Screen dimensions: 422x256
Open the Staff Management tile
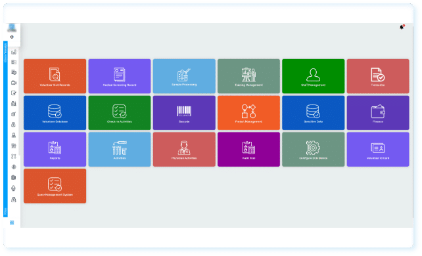coord(314,76)
